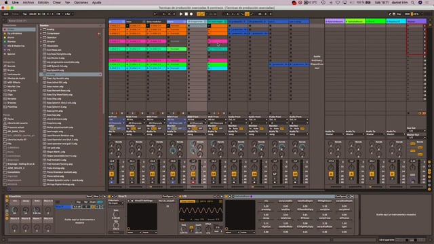Deactivate track 9 activator button
Image resolution: width=434 pixels, height=244 pixels.
[x=111, y=174]
